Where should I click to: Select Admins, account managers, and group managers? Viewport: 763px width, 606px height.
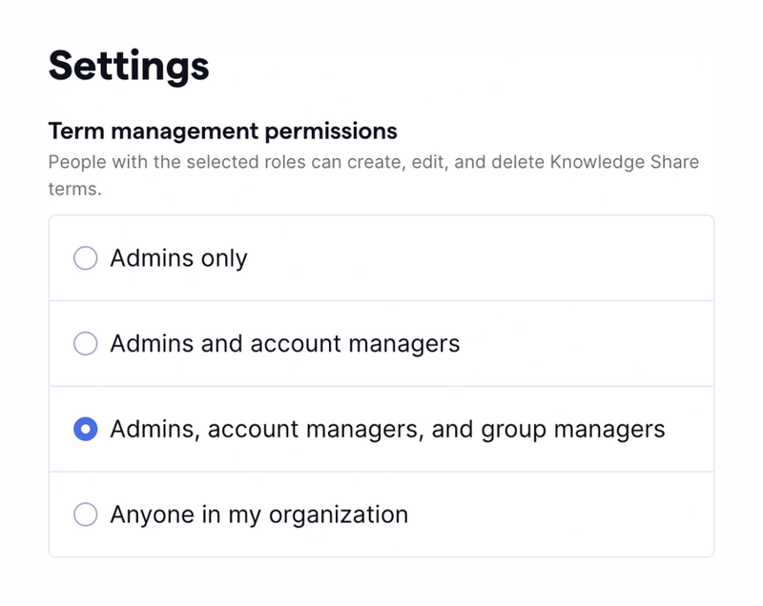[x=87, y=428]
